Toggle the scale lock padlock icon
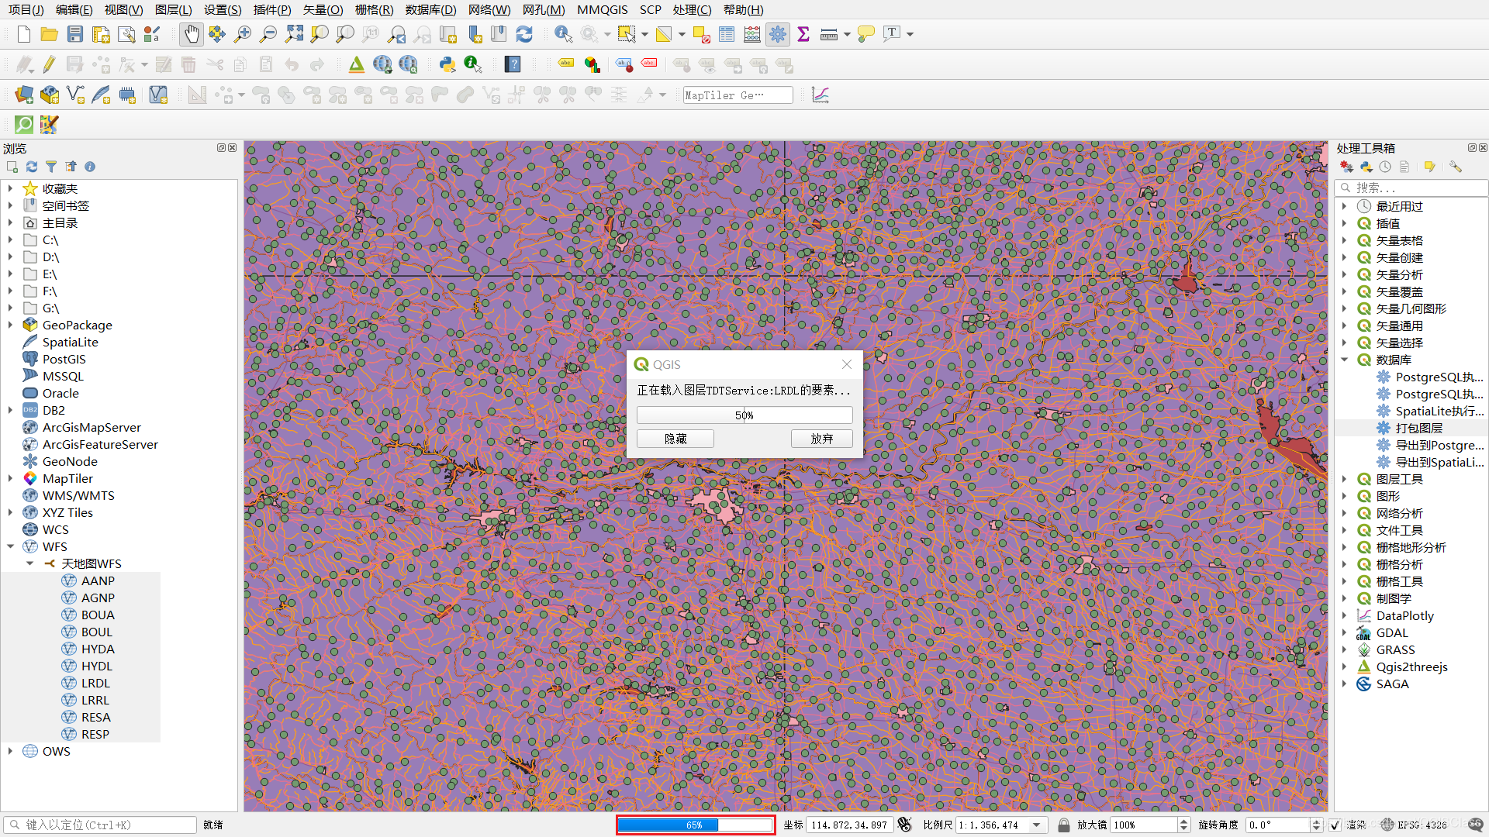The width and height of the screenshot is (1489, 837). pyautogui.click(x=1064, y=825)
